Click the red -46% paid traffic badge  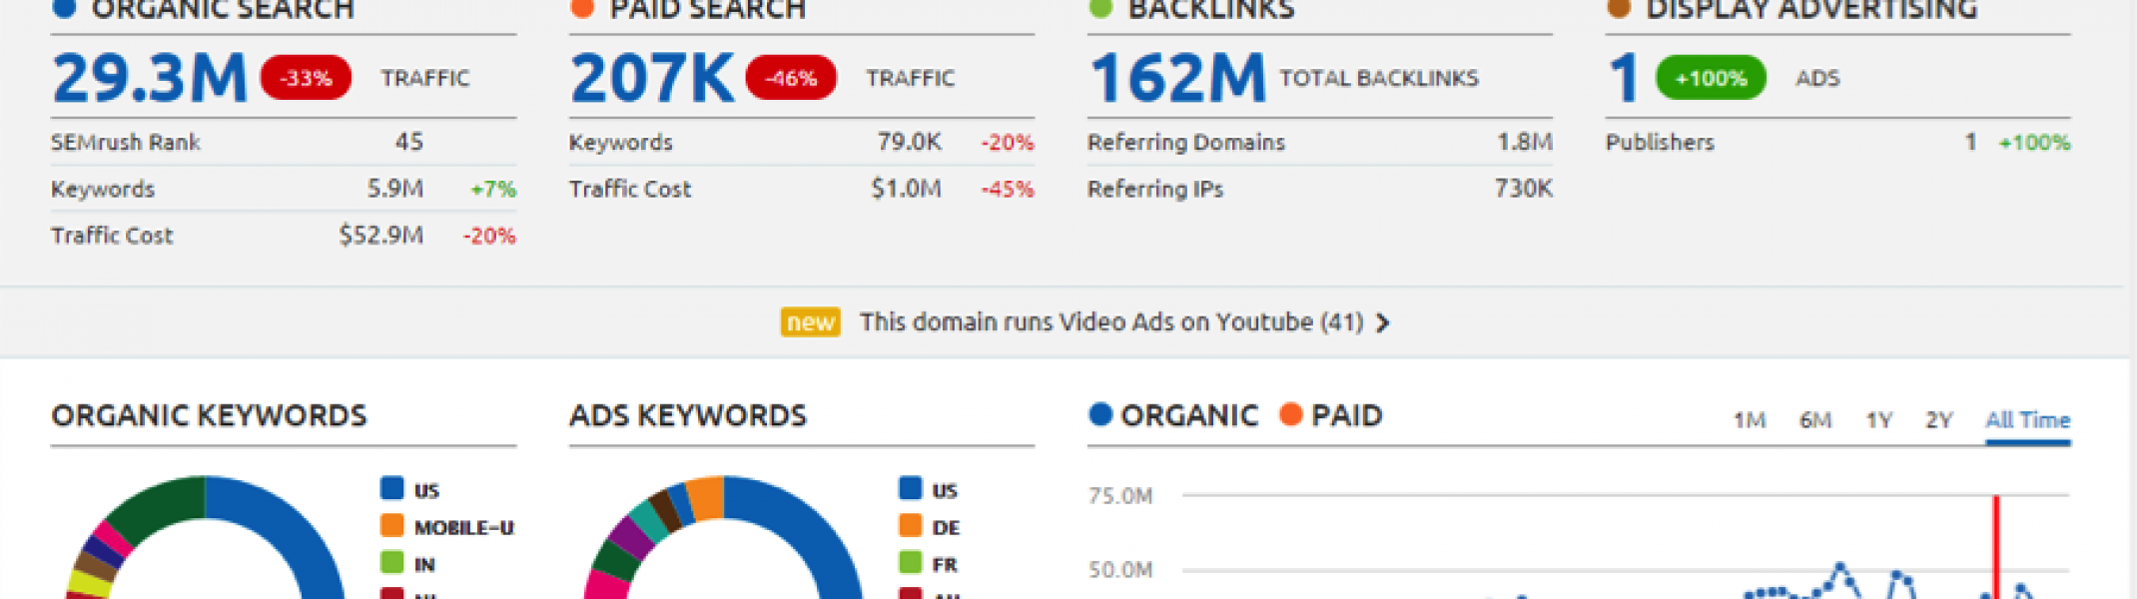[791, 78]
